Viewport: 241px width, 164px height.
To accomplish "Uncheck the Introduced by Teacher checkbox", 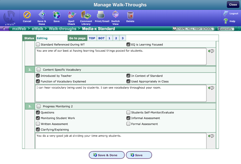I will [x=38, y=75].
